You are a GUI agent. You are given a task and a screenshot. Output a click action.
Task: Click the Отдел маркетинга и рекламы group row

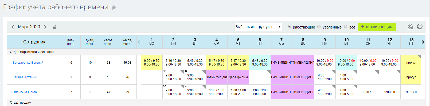[x=216, y=52]
